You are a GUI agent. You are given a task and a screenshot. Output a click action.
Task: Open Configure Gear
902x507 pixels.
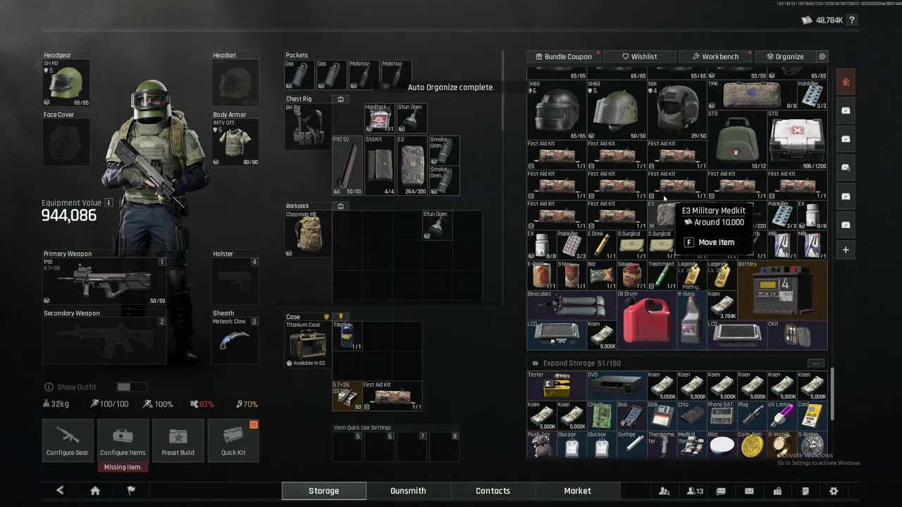[x=68, y=441]
